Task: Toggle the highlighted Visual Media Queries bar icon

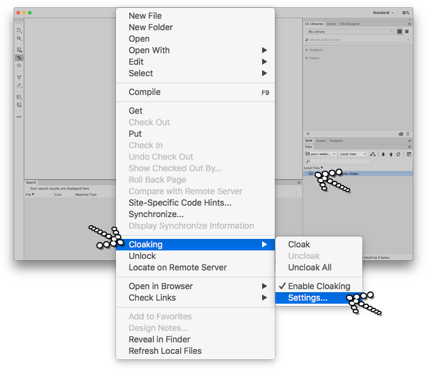Action: click(x=19, y=58)
